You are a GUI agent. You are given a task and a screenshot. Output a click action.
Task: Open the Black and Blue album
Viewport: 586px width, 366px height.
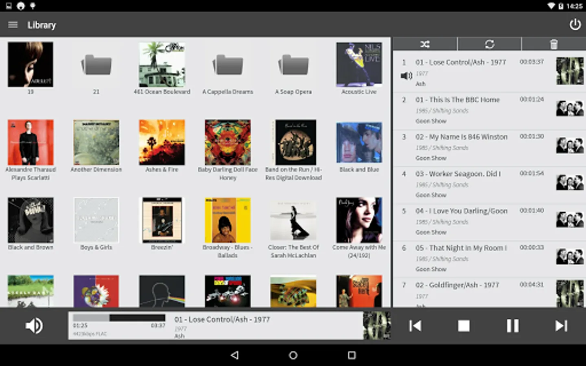point(359,142)
